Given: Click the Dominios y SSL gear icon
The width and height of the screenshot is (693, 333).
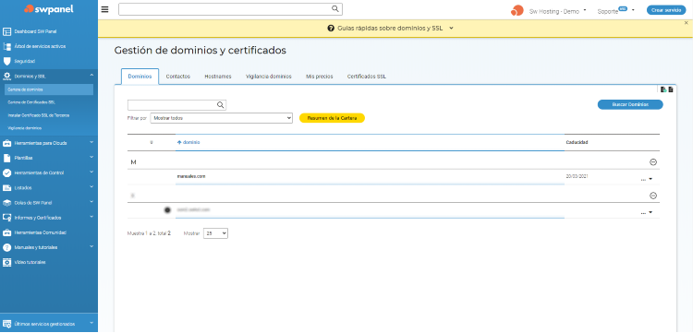Looking at the screenshot, I should [x=6, y=77].
